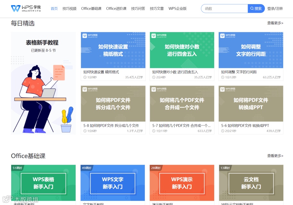This screenshot has height=205, width=293.
Task: Click clock icon beside 2分21秒
Action: tap(223, 131)
